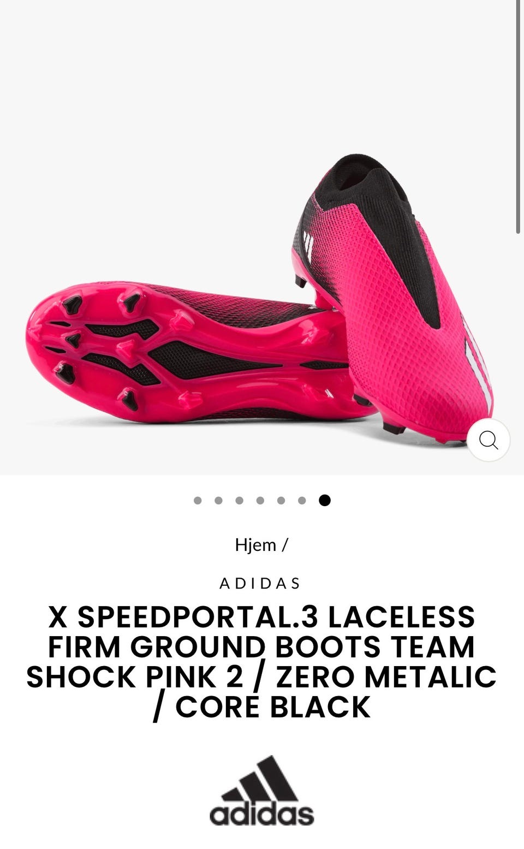Viewport: 524px width, 849px height.
Task: Go to the fourth carousel dot
Action: click(260, 501)
